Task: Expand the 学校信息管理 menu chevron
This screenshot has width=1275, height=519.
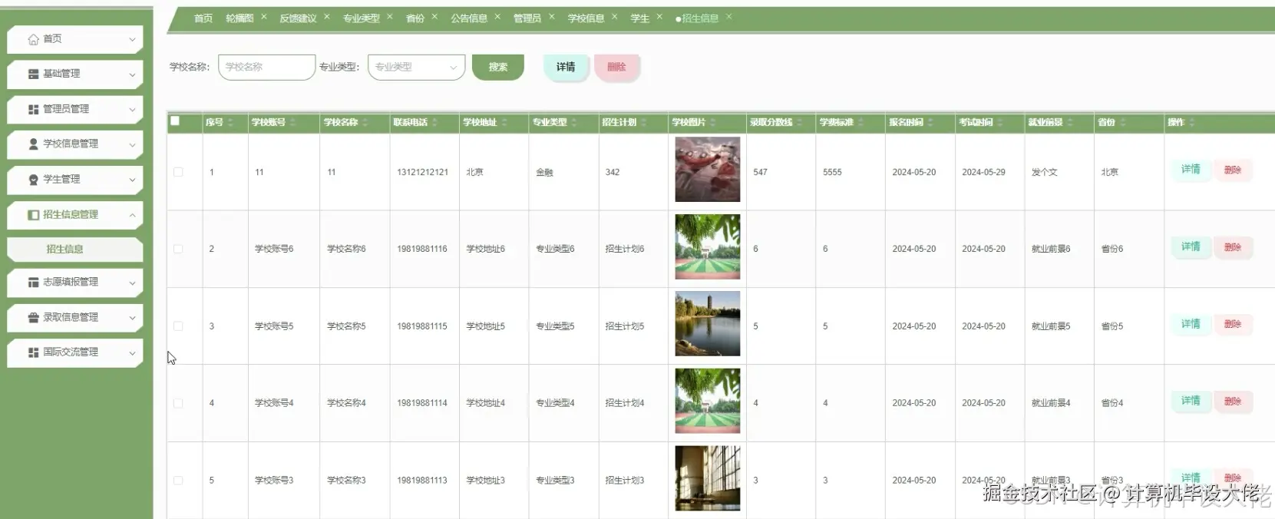Action: 132,144
